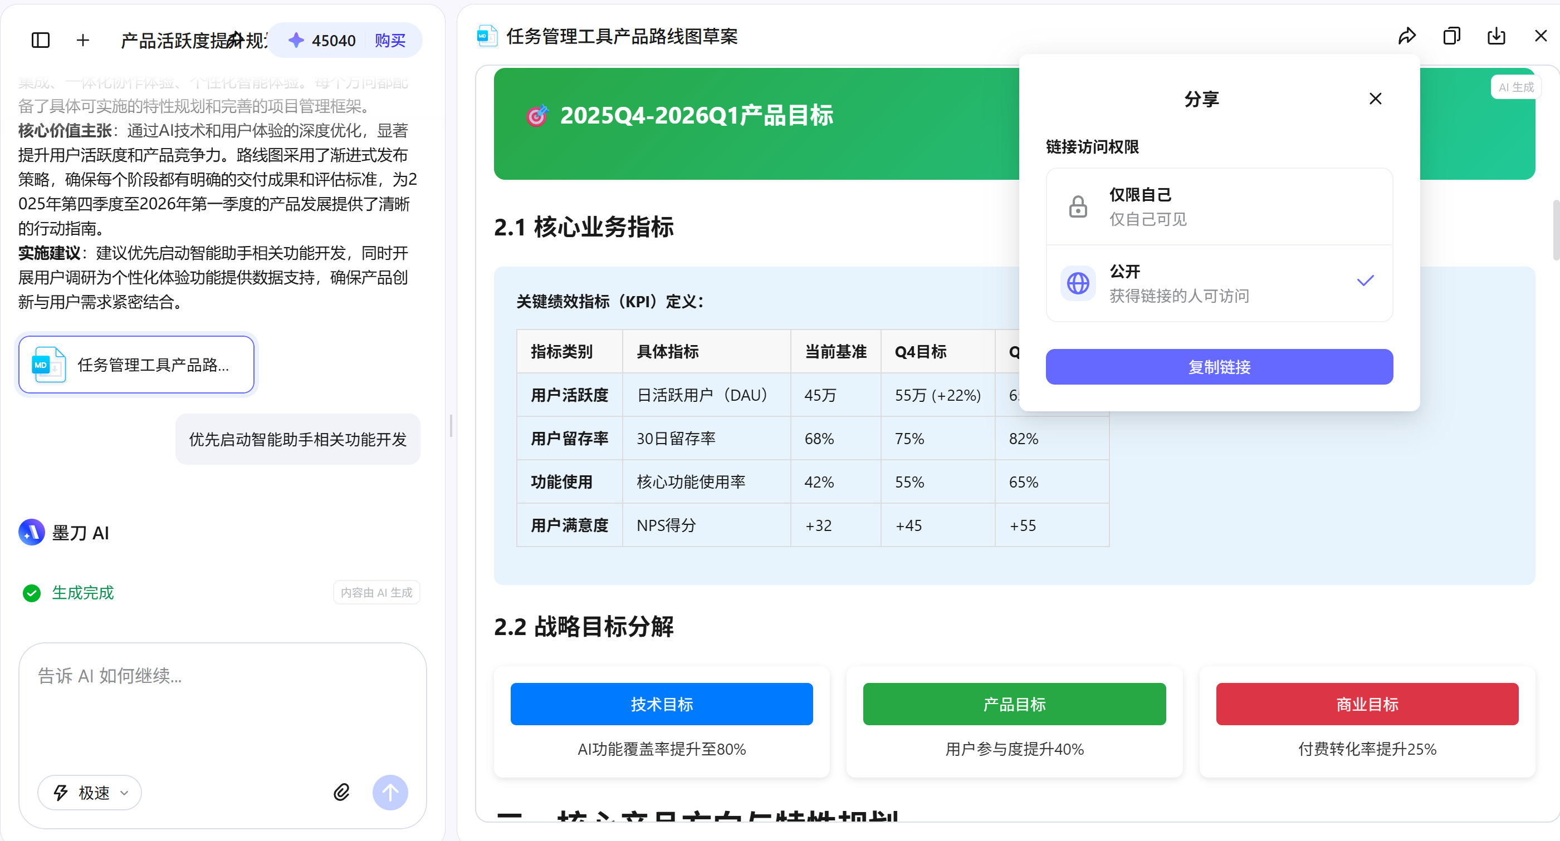This screenshot has width=1560, height=841.
Task: Attach a file using the paperclip icon
Action: click(x=341, y=793)
